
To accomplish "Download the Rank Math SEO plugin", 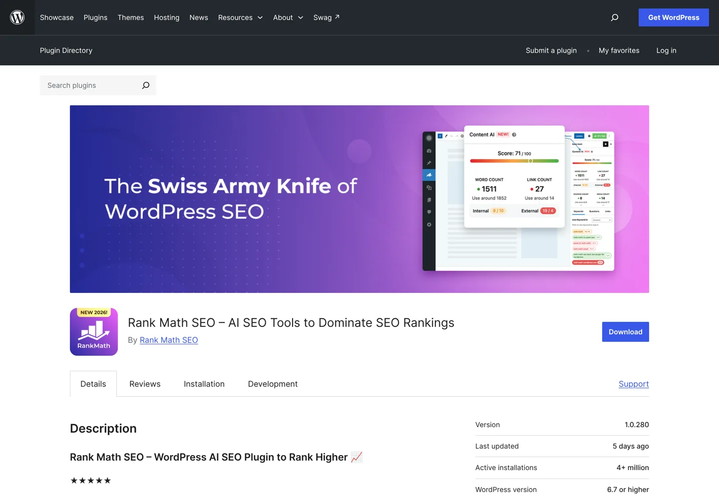I will [x=626, y=332].
